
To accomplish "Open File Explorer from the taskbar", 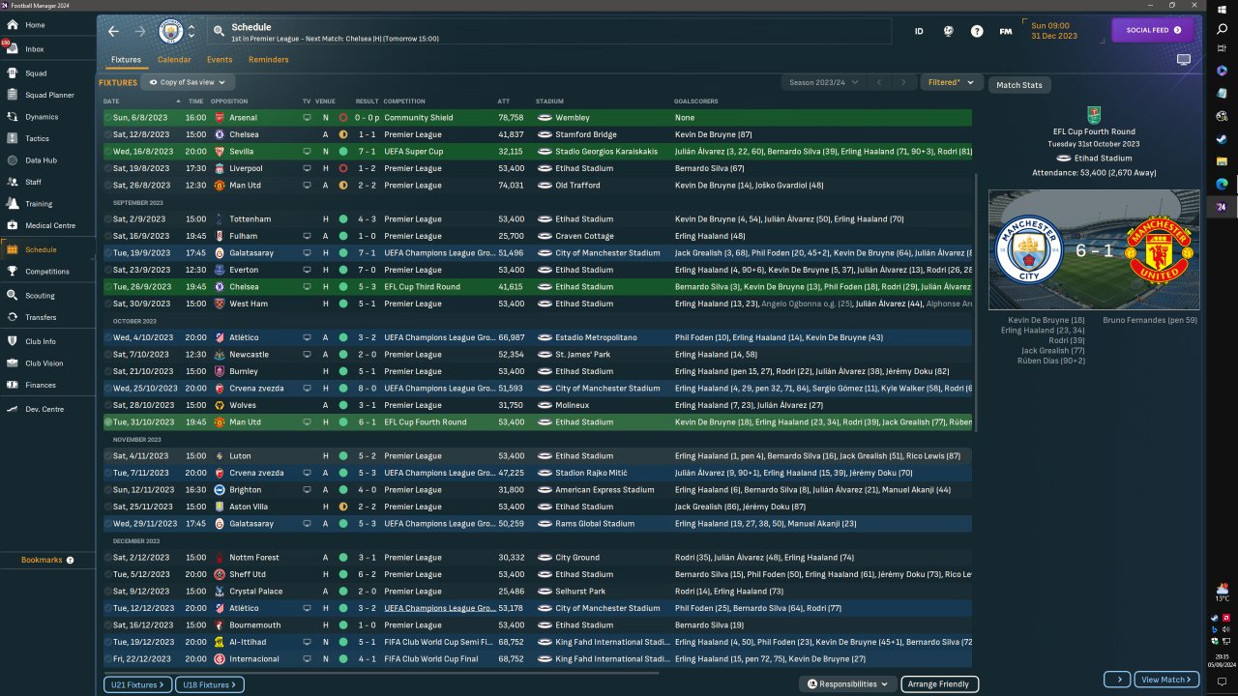I will [x=1222, y=160].
